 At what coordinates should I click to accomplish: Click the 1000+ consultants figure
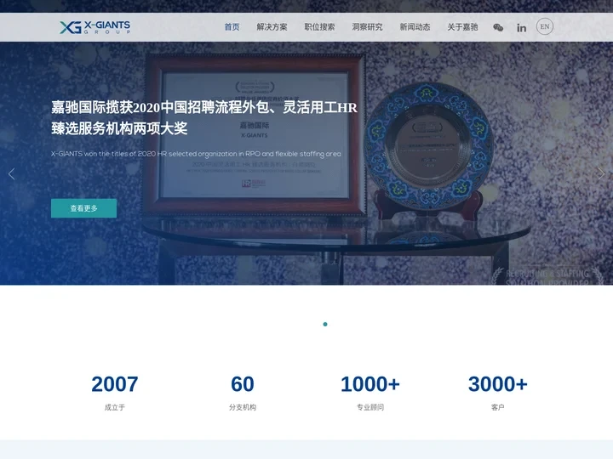[x=370, y=384]
